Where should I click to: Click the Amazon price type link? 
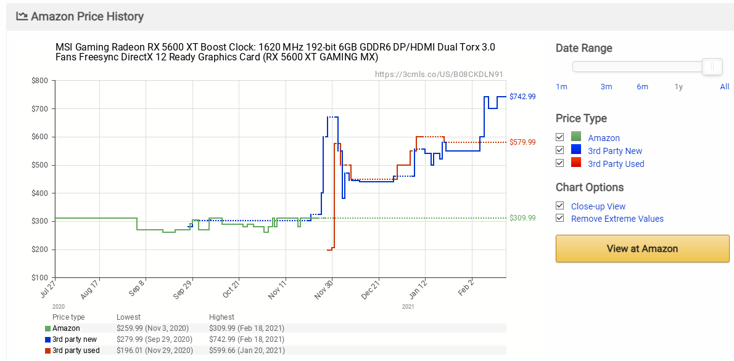click(604, 138)
